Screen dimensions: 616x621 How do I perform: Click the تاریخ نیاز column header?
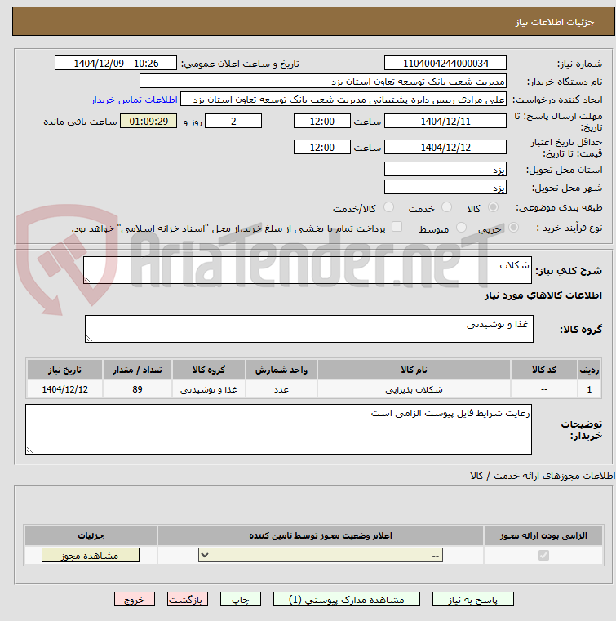(x=65, y=370)
